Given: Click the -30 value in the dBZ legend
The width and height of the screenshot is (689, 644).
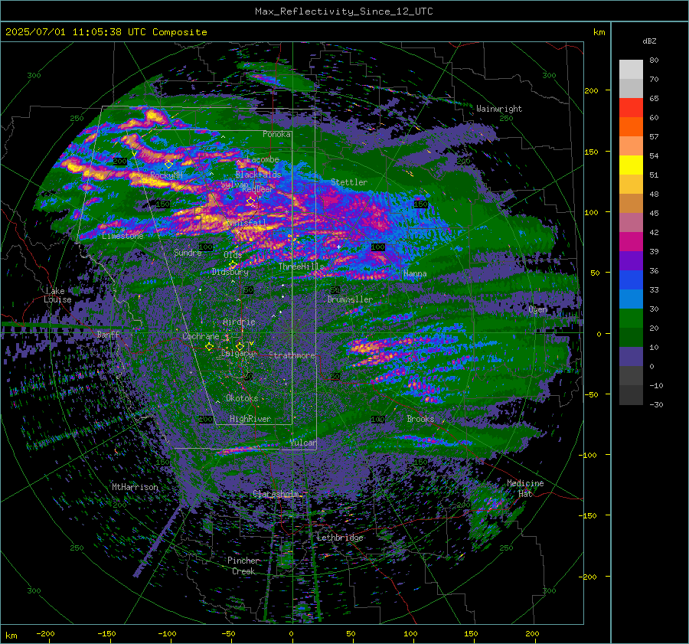Looking at the screenshot, I should pos(656,404).
